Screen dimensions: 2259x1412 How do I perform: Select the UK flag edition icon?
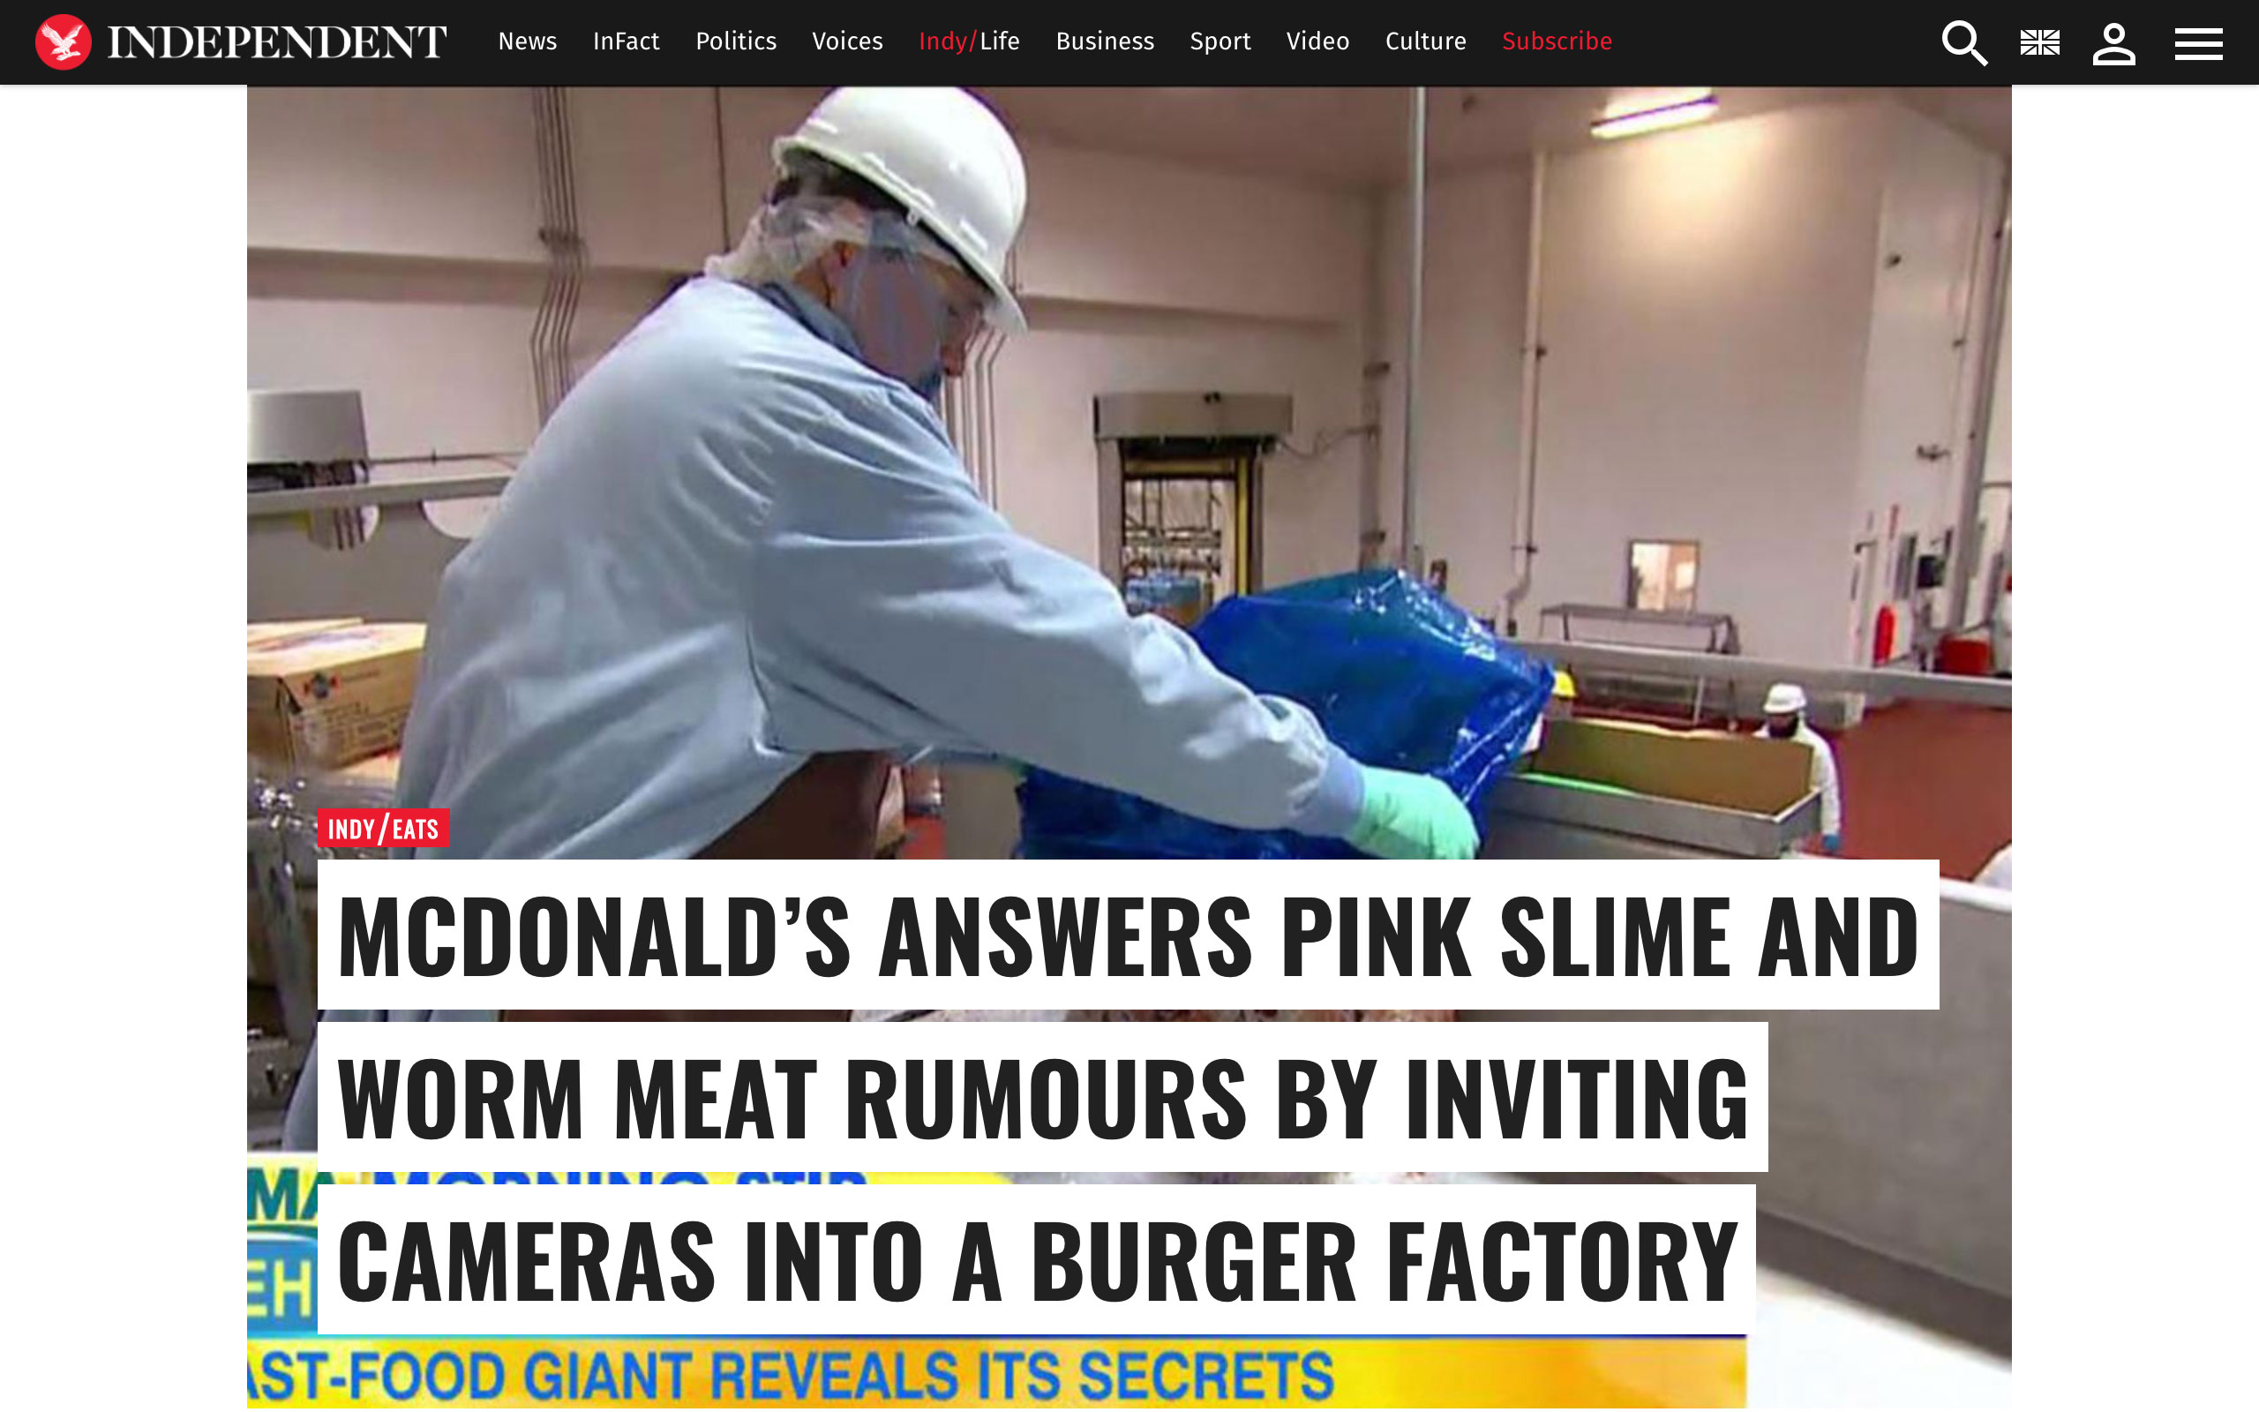click(2039, 43)
